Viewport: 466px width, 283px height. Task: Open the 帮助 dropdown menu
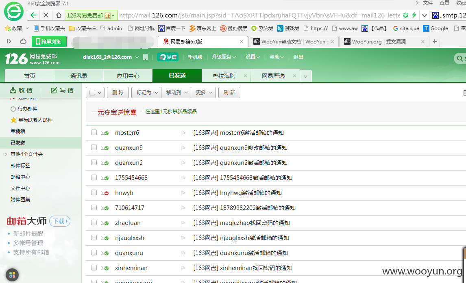(277, 57)
